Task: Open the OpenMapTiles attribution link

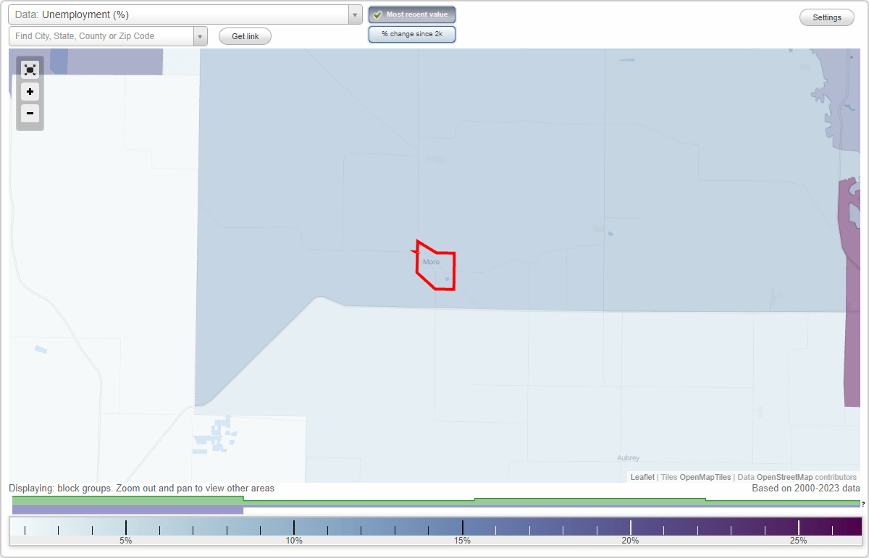Action: (705, 477)
